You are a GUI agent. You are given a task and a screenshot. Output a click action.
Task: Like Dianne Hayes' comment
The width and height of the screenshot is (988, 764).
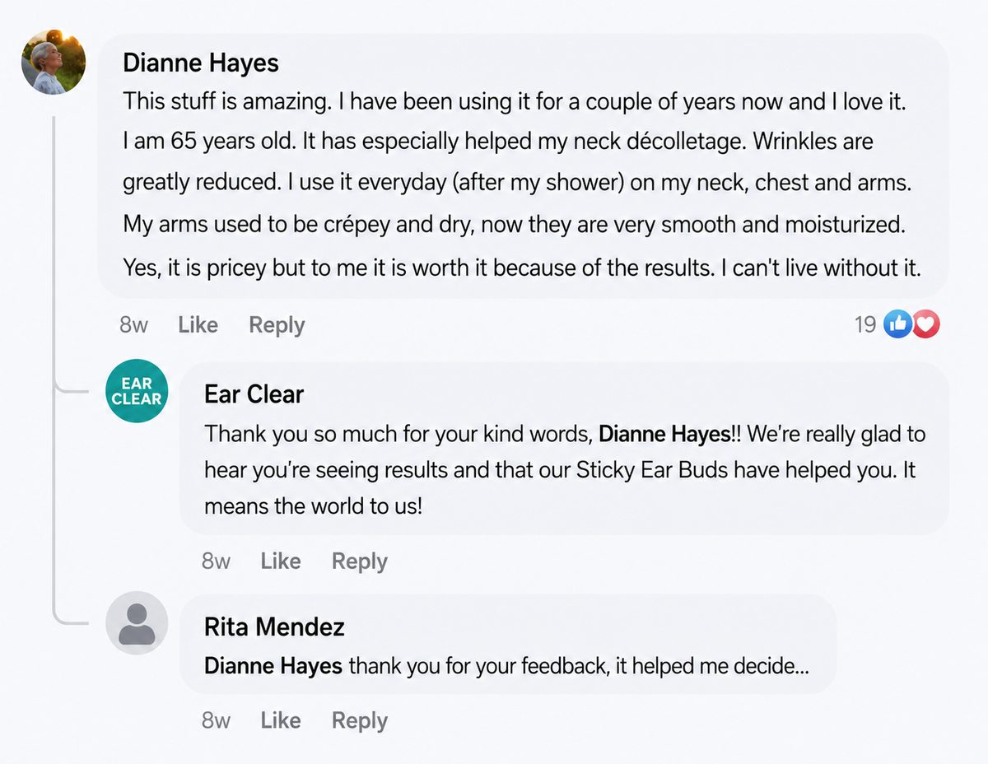(x=198, y=325)
